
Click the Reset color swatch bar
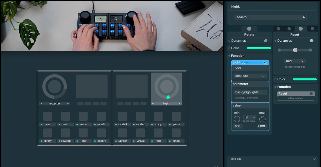point(305,79)
